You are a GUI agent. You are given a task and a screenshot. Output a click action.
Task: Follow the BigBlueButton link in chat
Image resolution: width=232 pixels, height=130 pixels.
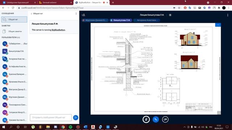point(58,30)
